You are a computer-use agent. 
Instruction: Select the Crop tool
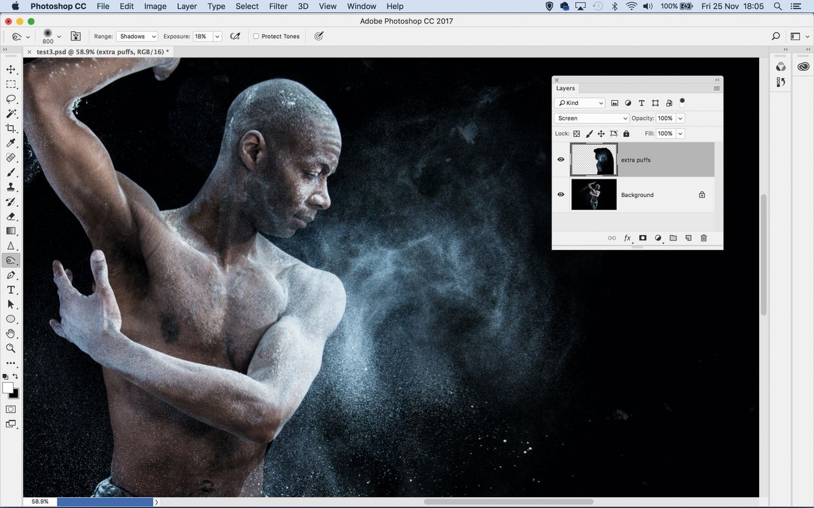(10, 127)
